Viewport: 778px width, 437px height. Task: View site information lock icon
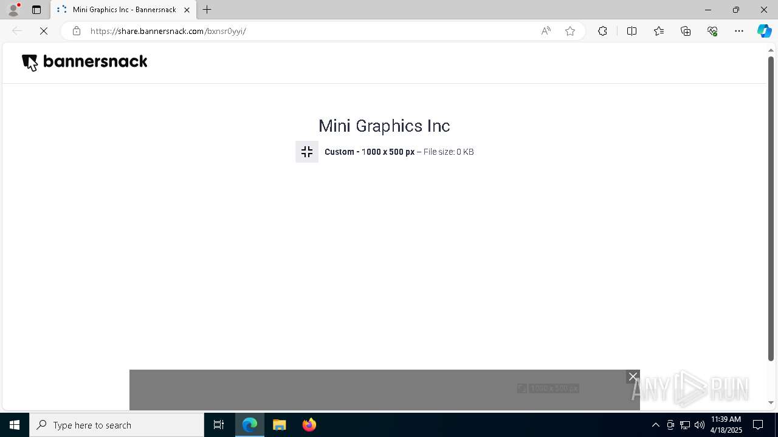click(x=76, y=31)
